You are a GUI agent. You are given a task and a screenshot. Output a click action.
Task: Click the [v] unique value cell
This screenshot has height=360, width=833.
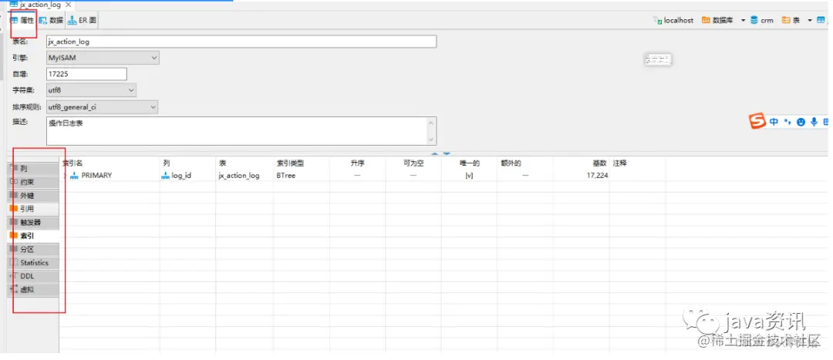pos(469,175)
